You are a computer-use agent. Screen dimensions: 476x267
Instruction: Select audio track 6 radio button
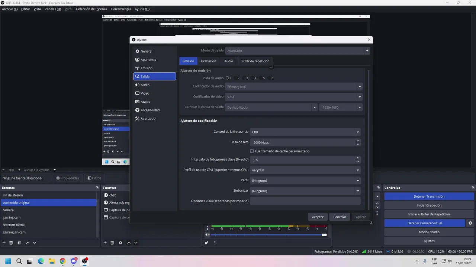[269, 78]
